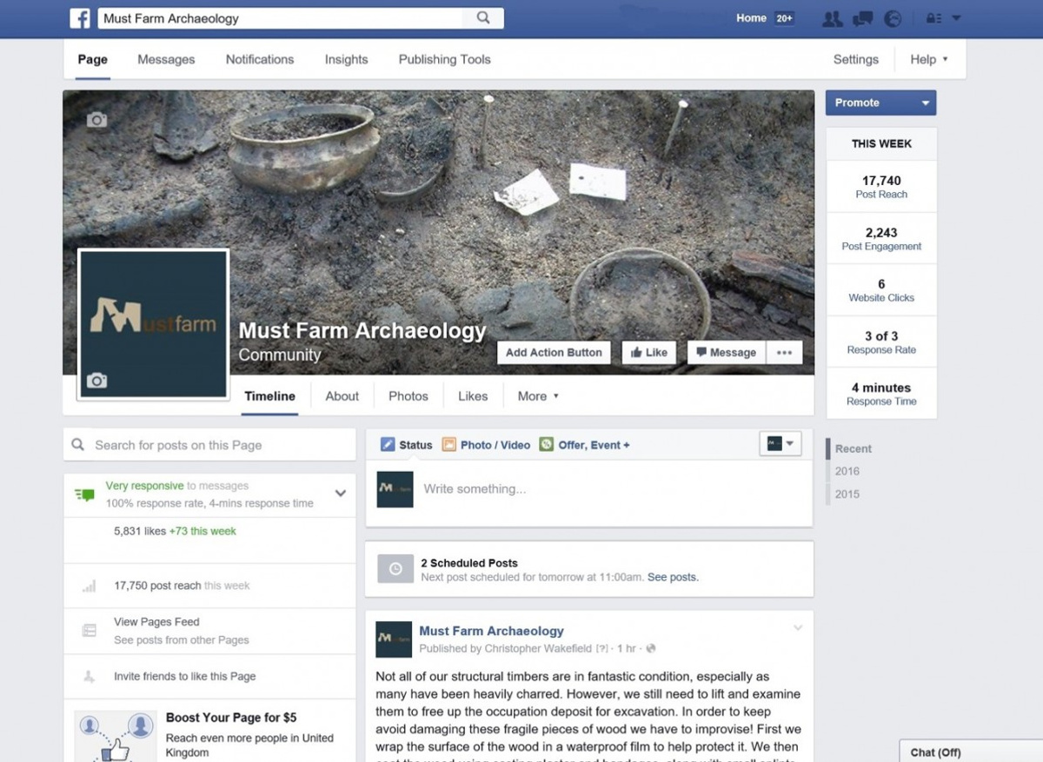
Task: Click the Facebook logo icon
Action: coord(80,17)
